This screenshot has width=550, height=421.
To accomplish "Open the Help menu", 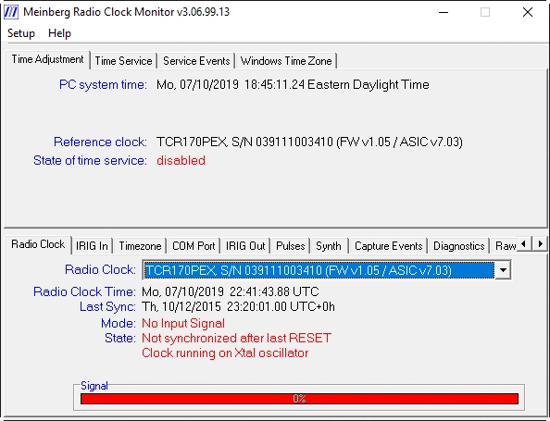I will 59,33.
